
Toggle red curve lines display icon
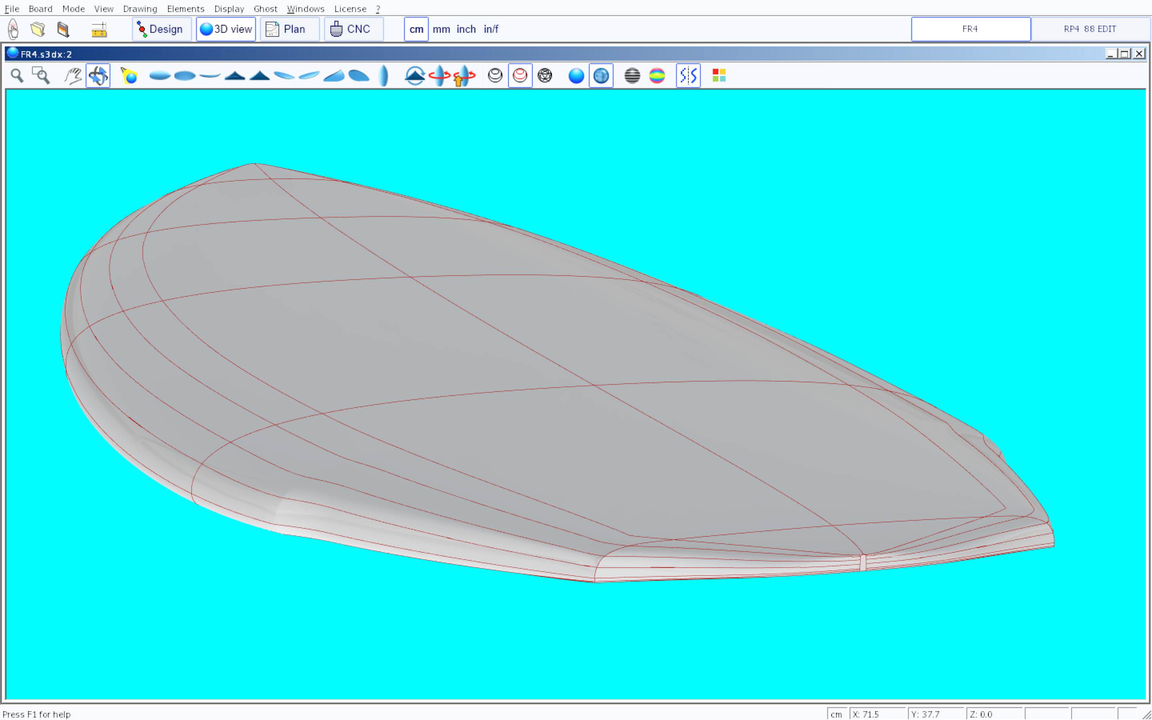coord(520,76)
